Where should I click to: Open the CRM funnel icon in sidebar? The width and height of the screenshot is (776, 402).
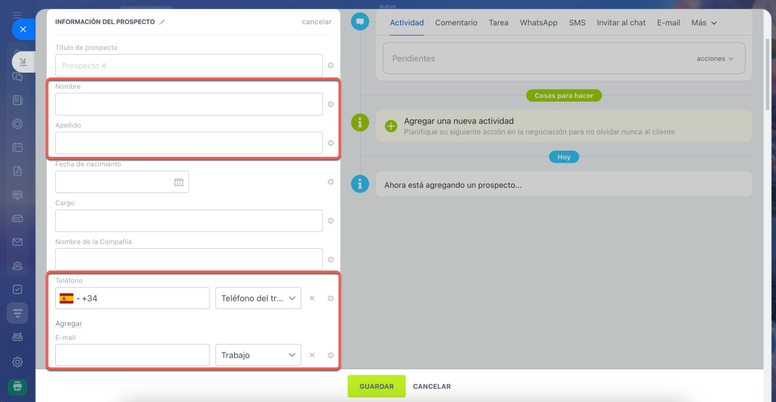[x=18, y=313]
